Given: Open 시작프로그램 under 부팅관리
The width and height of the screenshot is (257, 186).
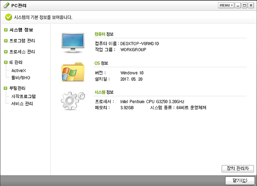Looking at the screenshot, I should pyautogui.click(x=24, y=96).
